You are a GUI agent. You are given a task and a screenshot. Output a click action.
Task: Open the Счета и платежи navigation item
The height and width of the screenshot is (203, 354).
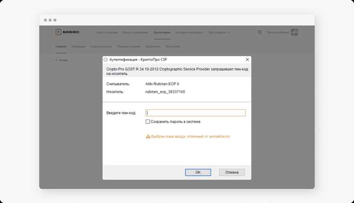point(107,32)
